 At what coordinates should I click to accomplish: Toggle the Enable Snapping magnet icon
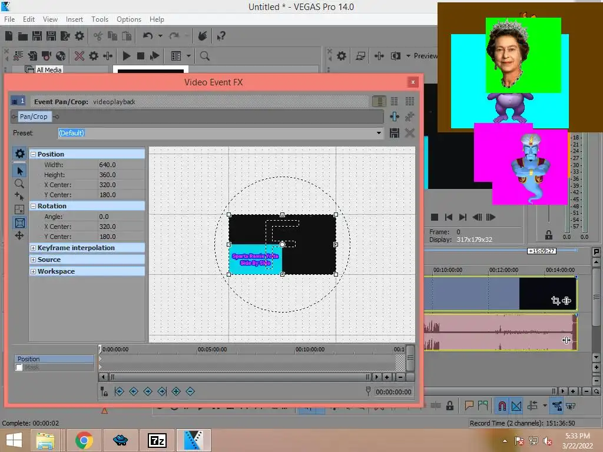[502, 406]
